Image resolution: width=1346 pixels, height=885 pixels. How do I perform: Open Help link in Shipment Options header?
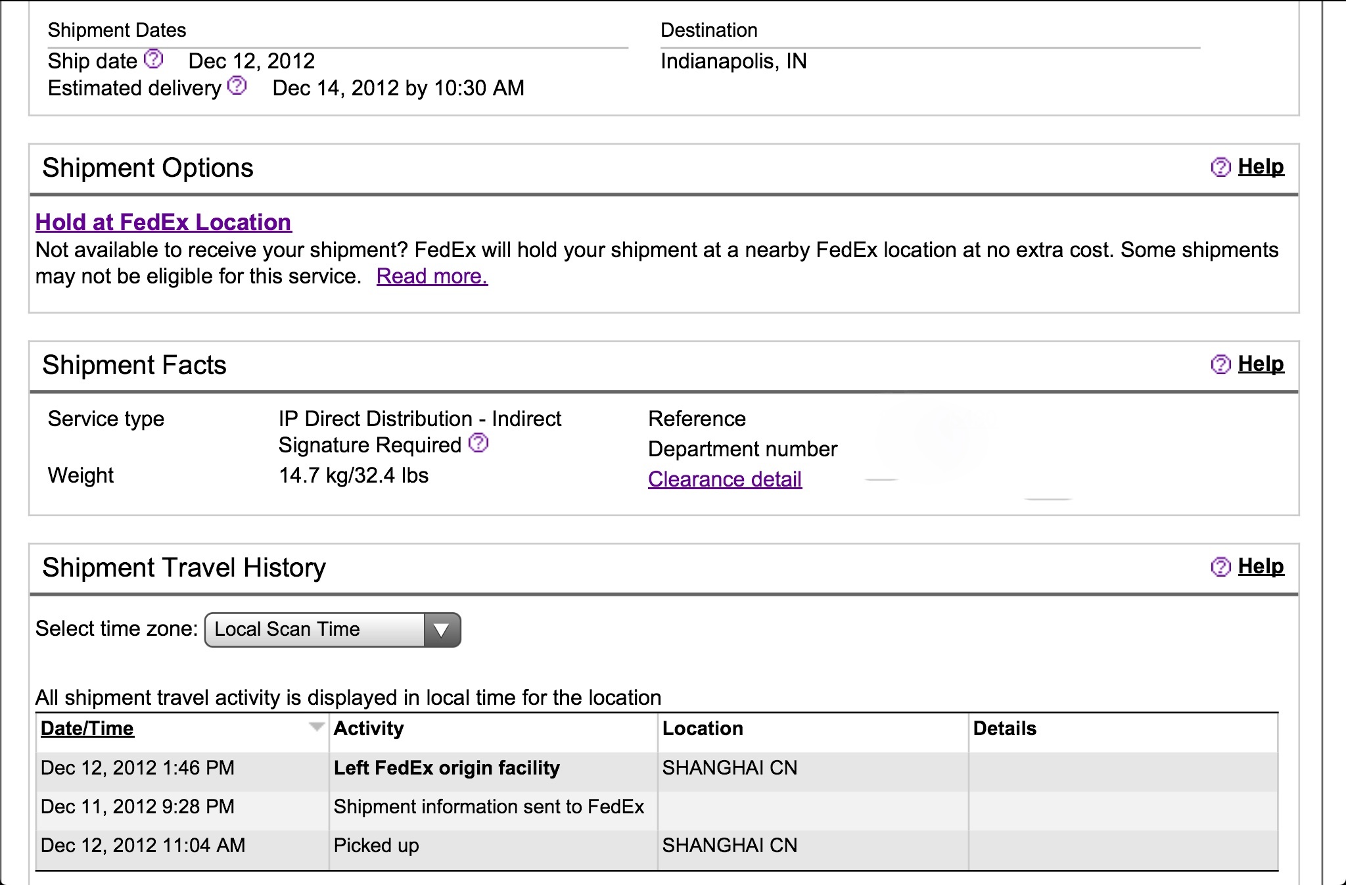click(1261, 167)
